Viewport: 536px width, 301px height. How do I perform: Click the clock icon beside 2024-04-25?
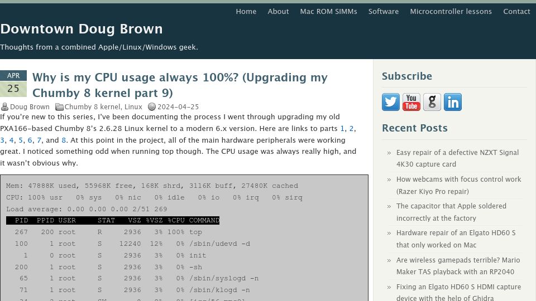(152, 107)
